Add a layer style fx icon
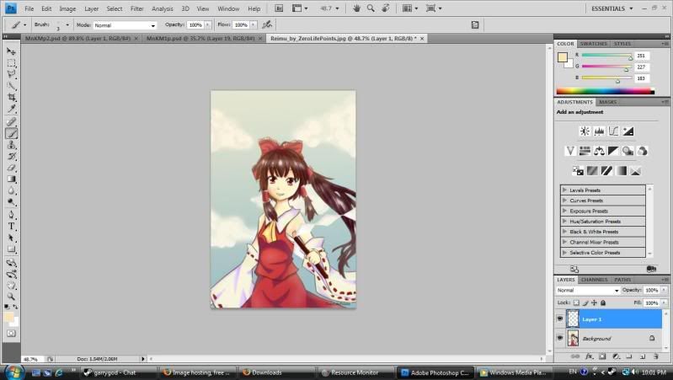Image resolution: width=673 pixels, height=380 pixels. click(589, 356)
